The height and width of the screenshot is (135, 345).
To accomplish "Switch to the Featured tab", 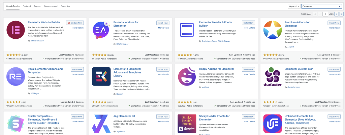I will [x=27, y=6].
